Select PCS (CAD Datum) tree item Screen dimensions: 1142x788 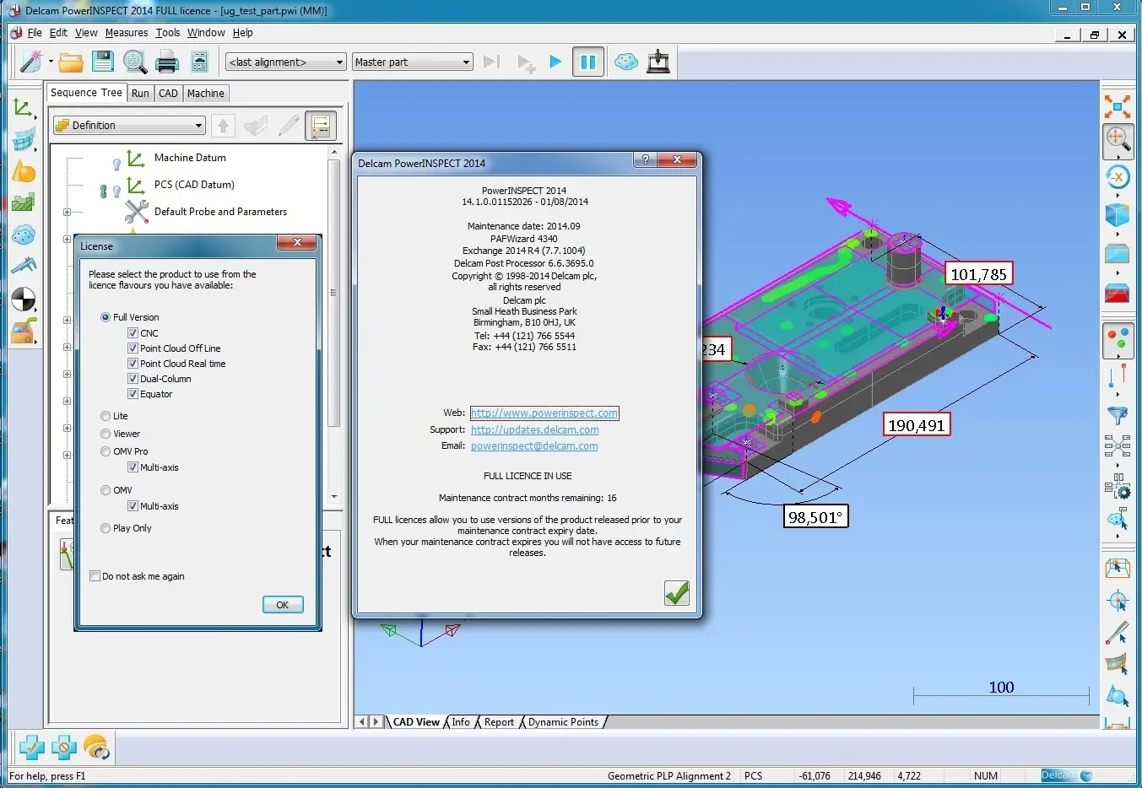click(194, 185)
